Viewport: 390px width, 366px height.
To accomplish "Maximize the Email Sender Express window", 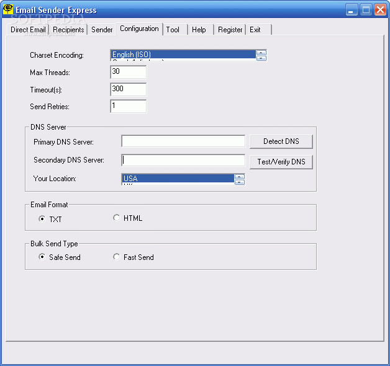I will [366, 10].
